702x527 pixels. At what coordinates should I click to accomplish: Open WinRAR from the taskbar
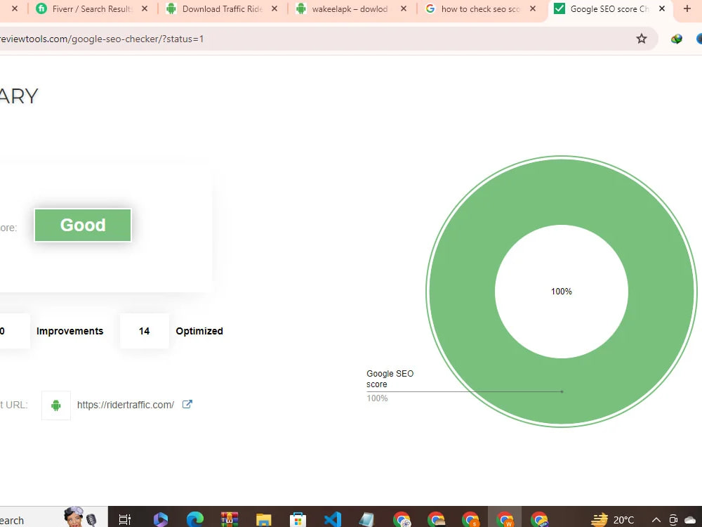tap(230, 520)
